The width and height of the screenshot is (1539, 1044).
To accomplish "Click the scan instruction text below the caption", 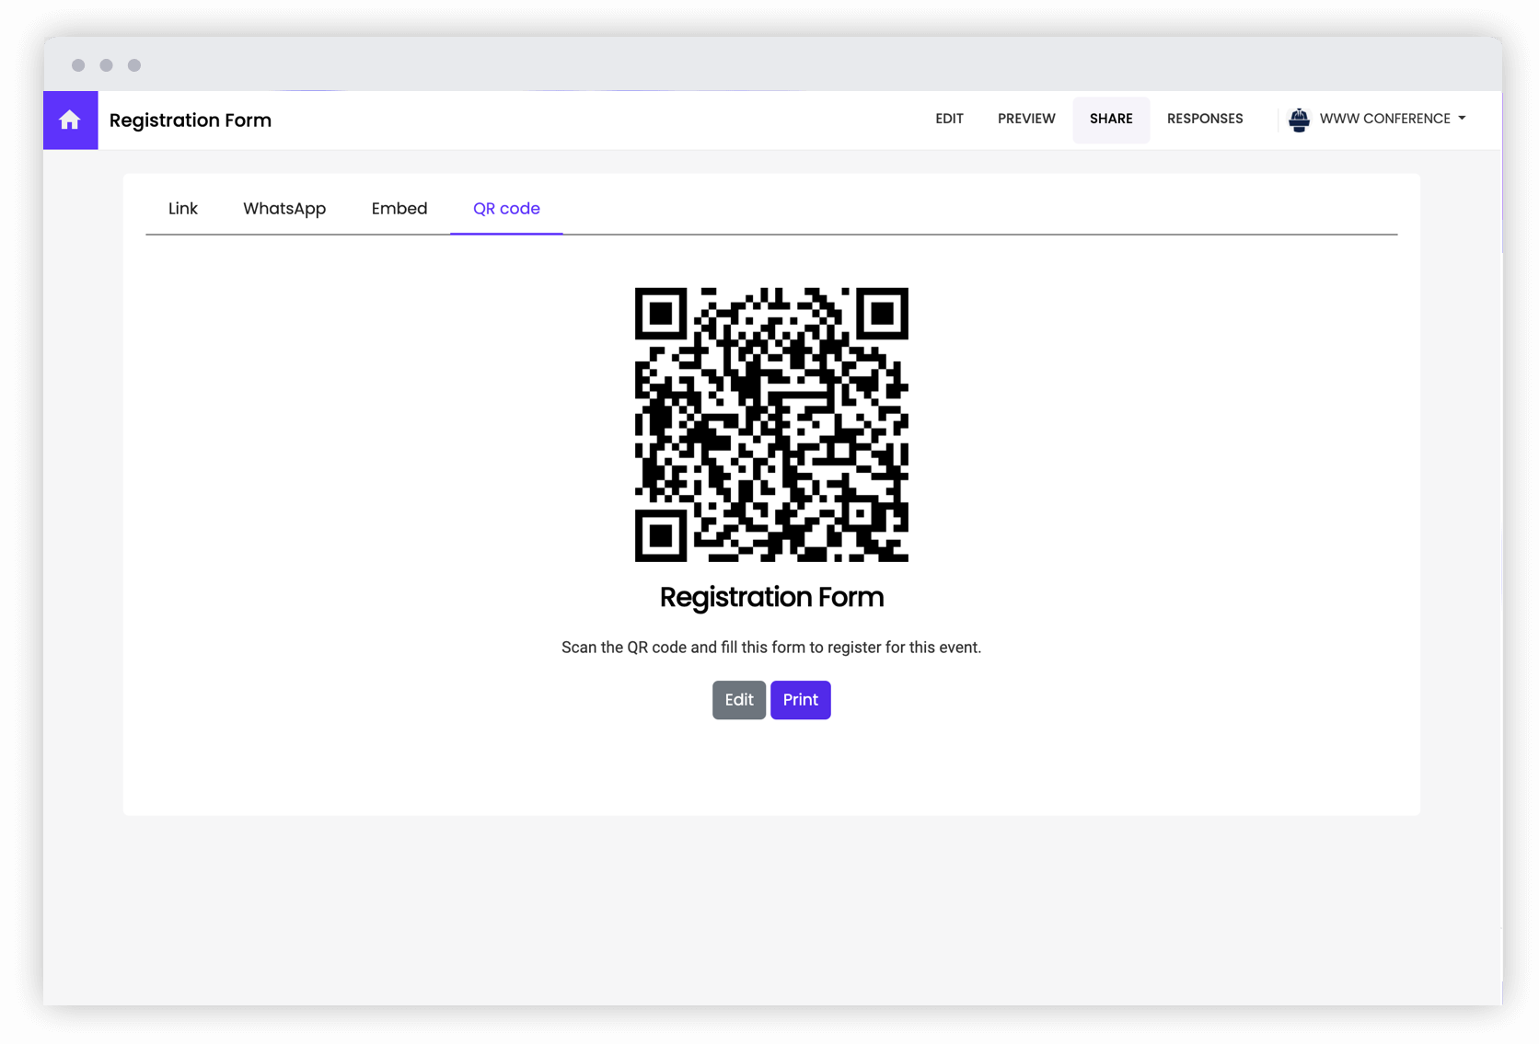I will tap(771, 647).
